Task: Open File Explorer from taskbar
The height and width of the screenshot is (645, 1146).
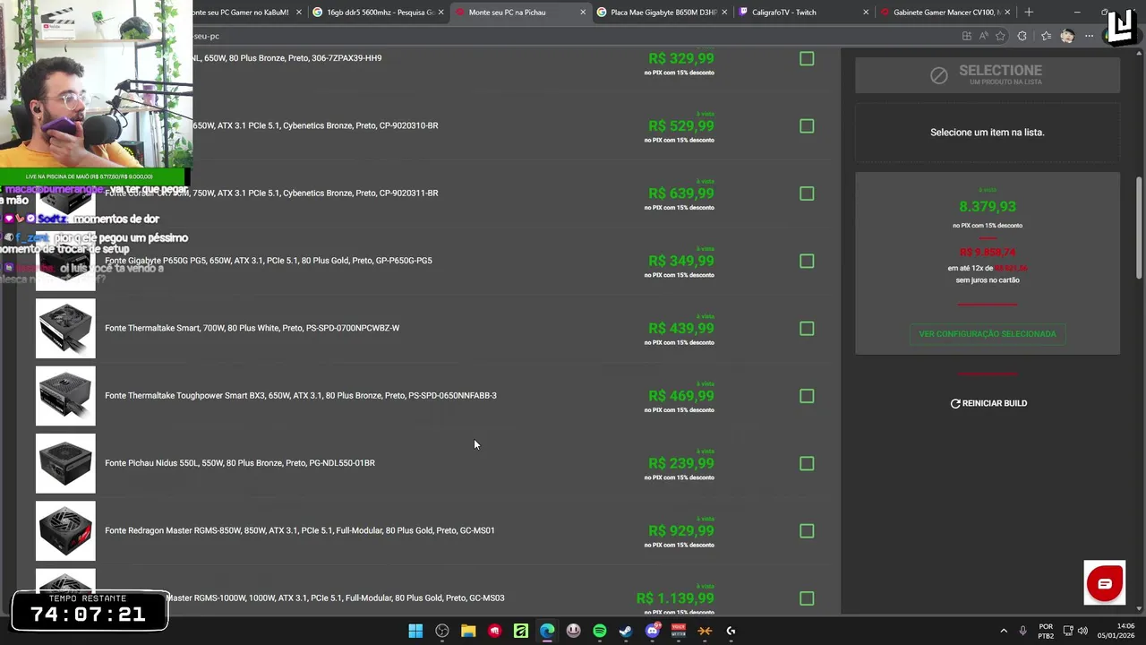Action: 468,631
